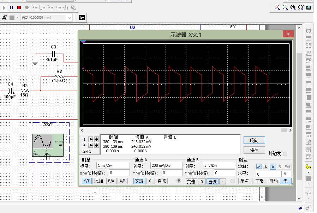Click the 无 none trigger button
317x213 pixels.
(x=286, y=181)
